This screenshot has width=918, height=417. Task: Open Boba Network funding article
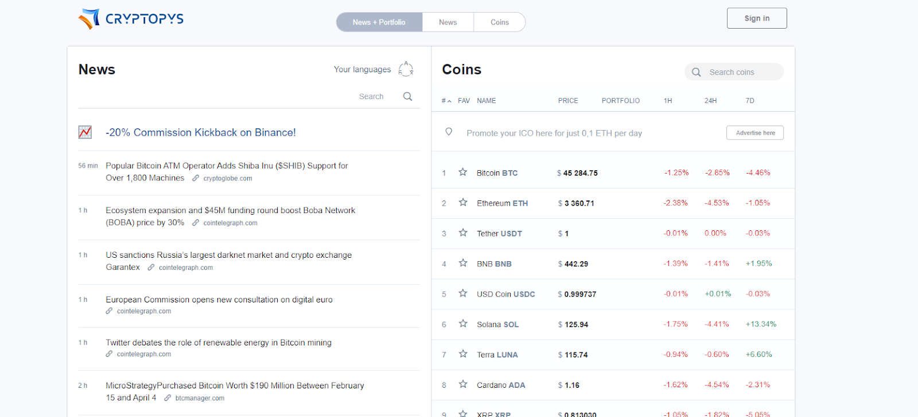230,216
